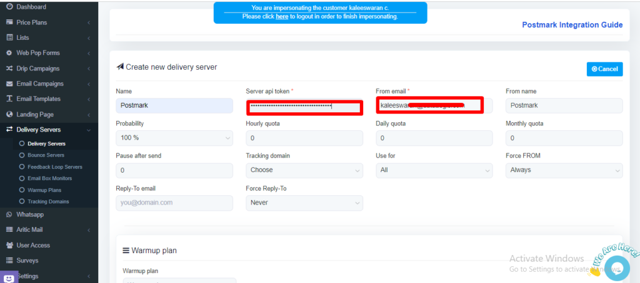
Task: Click the Lists sidebar icon
Action: tap(9, 38)
